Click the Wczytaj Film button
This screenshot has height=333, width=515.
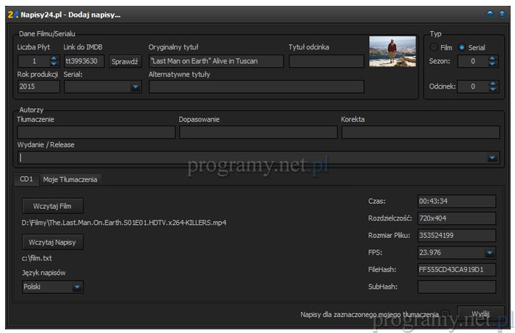click(x=52, y=206)
